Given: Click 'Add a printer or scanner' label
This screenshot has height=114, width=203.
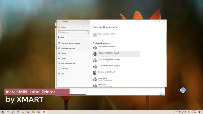Looking at the screenshot, I should click(x=107, y=34).
